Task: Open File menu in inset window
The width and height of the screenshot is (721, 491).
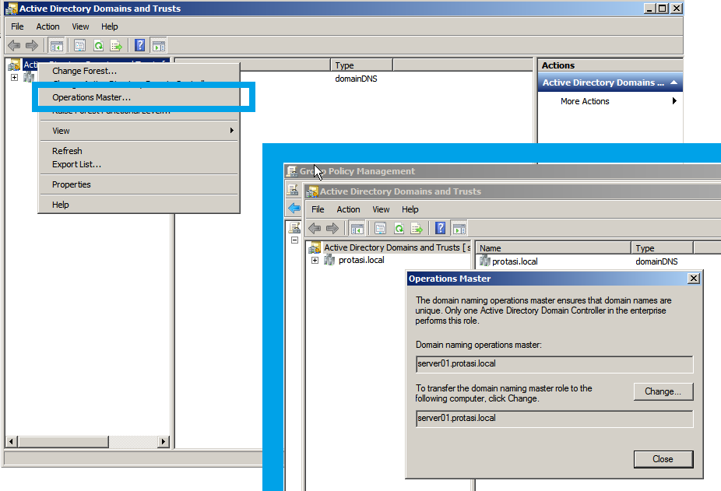Action: [x=318, y=209]
